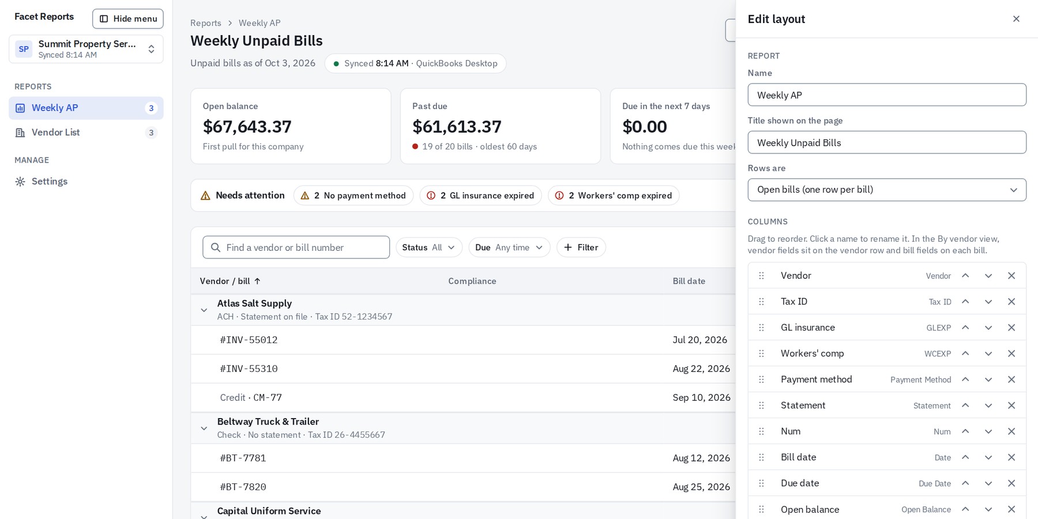Remove the Num column
1038x519 pixels.
1011,431
